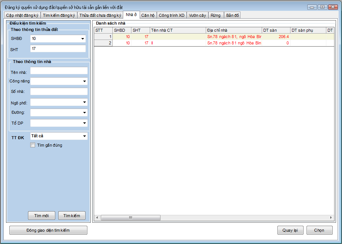Select the Cập nhật đăng ký tab
The height and width of the screenshot is (244, 342).
22,15
